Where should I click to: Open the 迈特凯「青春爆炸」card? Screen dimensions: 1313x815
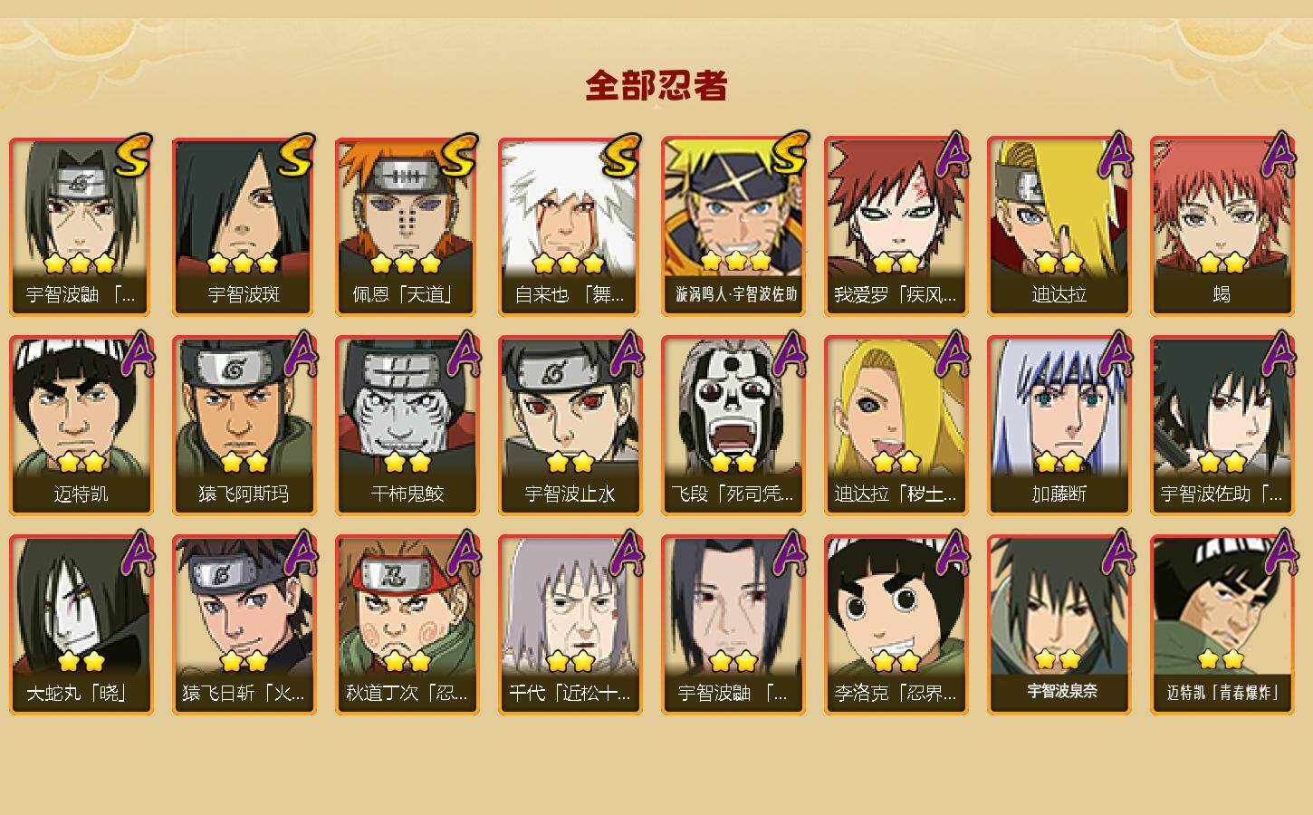click(1222, 625)
